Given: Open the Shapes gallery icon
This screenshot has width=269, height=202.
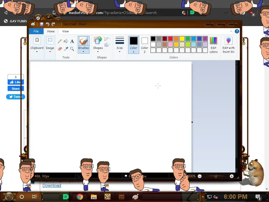Looking at the screenshot, I should pos(98,41).
